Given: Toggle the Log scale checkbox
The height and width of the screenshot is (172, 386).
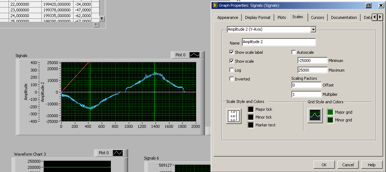Looking at the screenshot, I should point(232,70).
